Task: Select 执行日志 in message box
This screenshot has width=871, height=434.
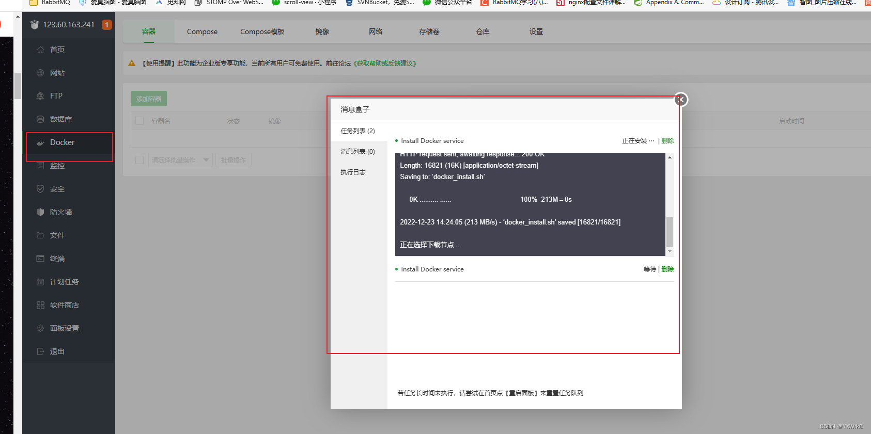Action: pyautogui.click(x=359, y=172)
